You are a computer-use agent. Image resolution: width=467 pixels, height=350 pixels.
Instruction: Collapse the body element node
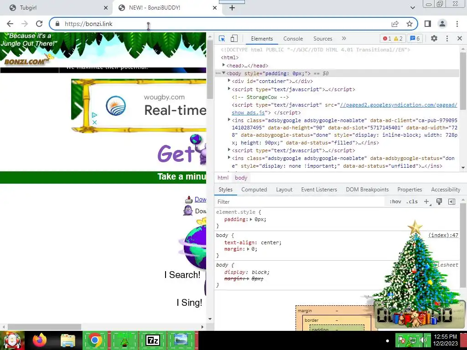coord(223,73)
